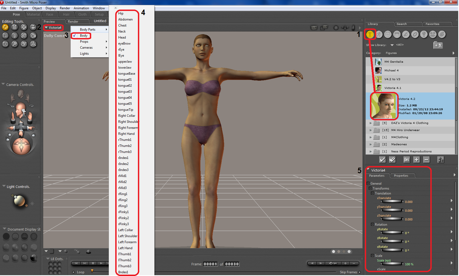Switch to the Search library tab
459x276 pixels.
tap(408, 24)
